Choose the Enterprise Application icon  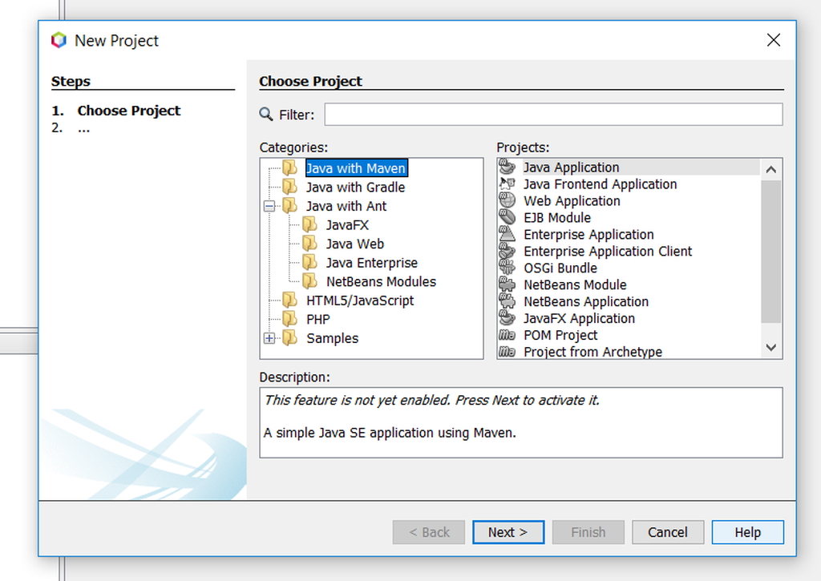(506, 234)
